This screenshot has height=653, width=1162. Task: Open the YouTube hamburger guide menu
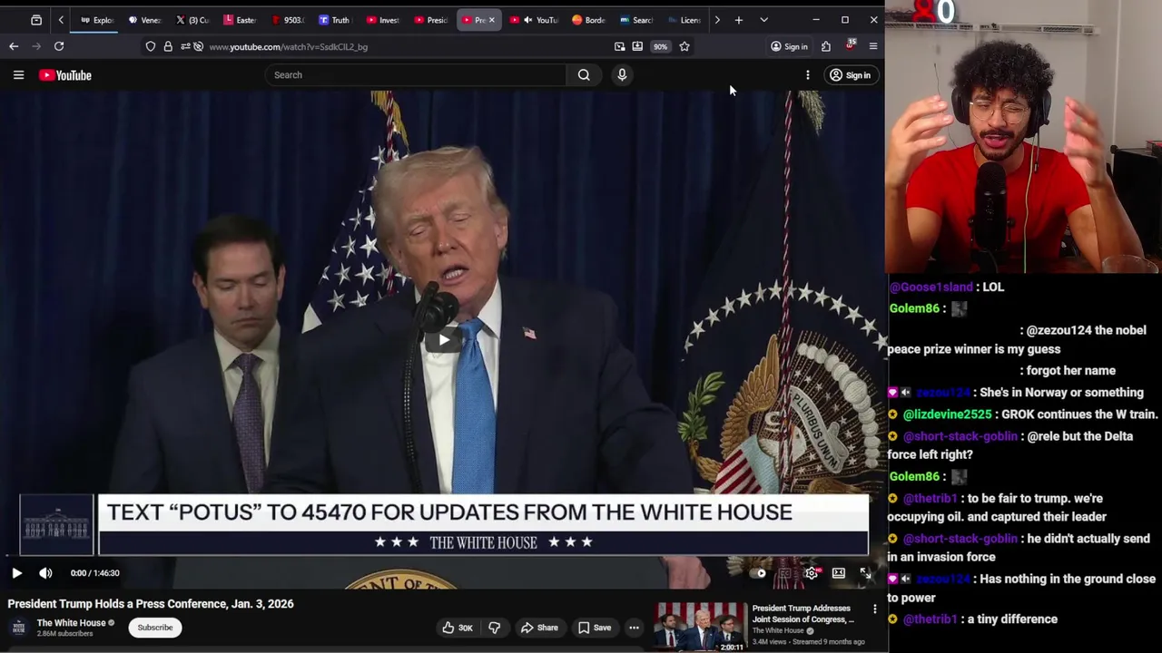click(x=18, y=75)
